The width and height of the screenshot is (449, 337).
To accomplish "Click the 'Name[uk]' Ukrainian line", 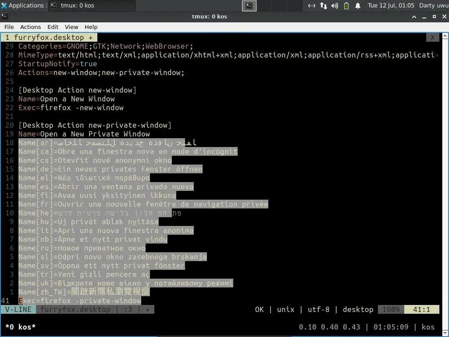I will coord(126,283).
